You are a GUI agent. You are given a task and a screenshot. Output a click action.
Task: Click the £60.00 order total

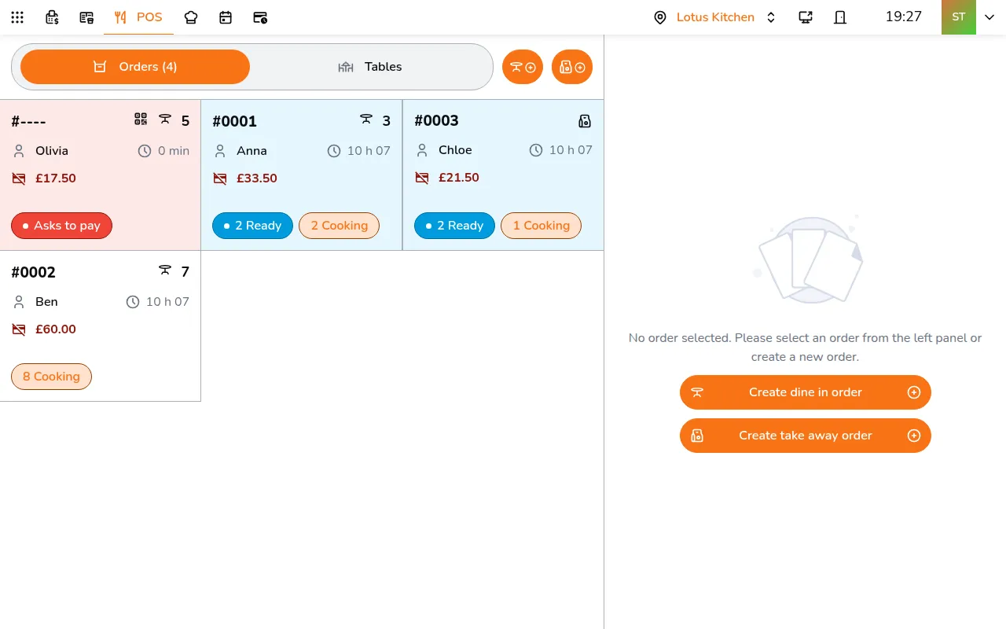(56, 329)
